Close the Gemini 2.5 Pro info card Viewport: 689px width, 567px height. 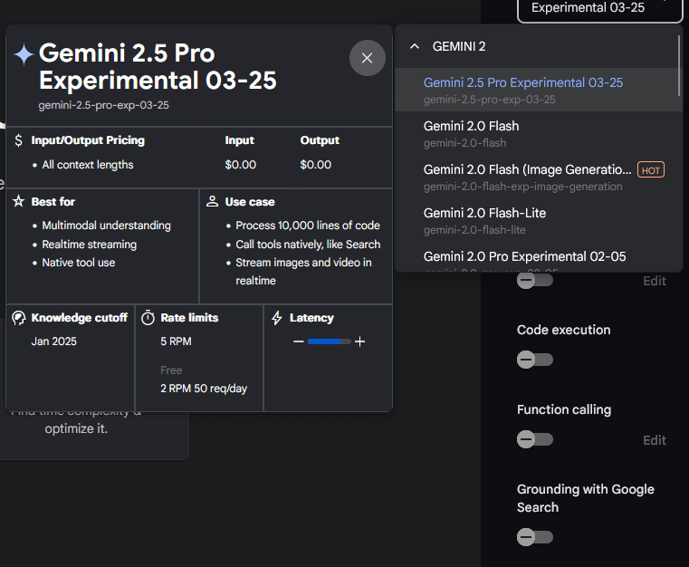pos(367,58)
